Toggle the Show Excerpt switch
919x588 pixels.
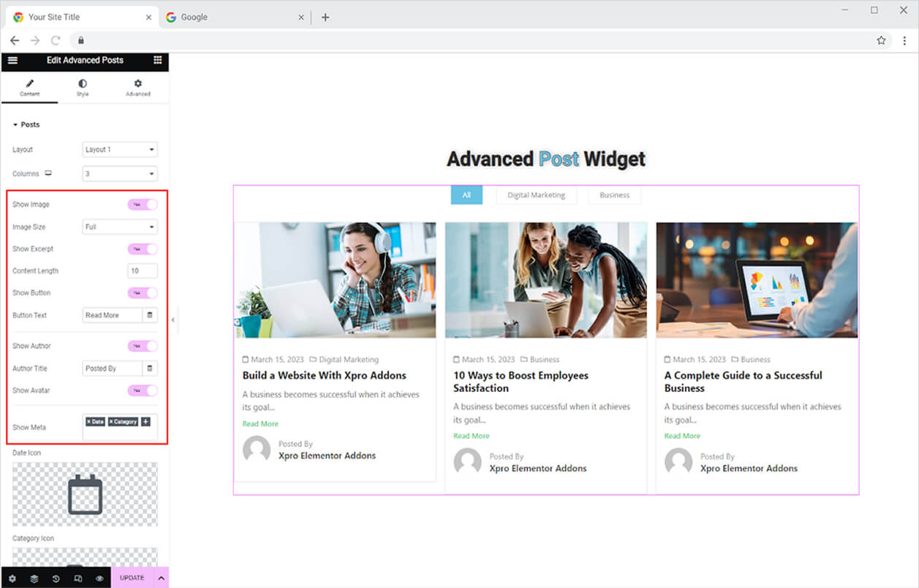(x=143, y=249)
